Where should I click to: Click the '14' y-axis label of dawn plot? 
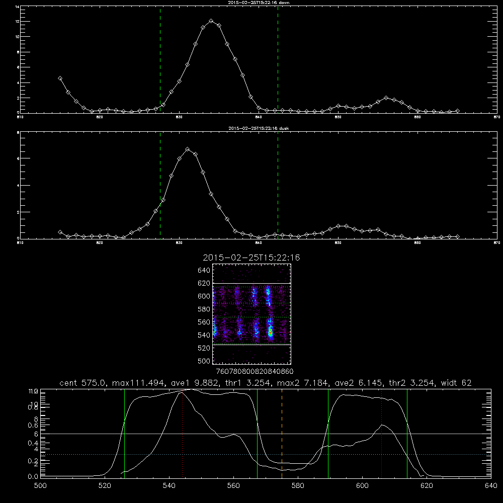pos(17,7)
